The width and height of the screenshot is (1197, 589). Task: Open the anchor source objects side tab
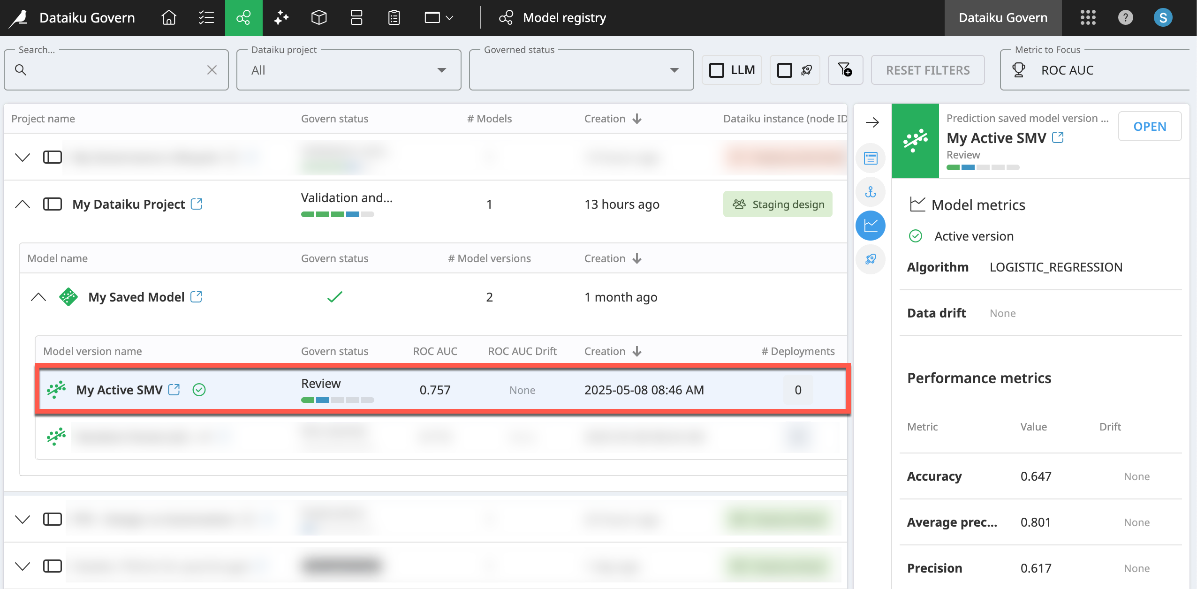point(871,192)
